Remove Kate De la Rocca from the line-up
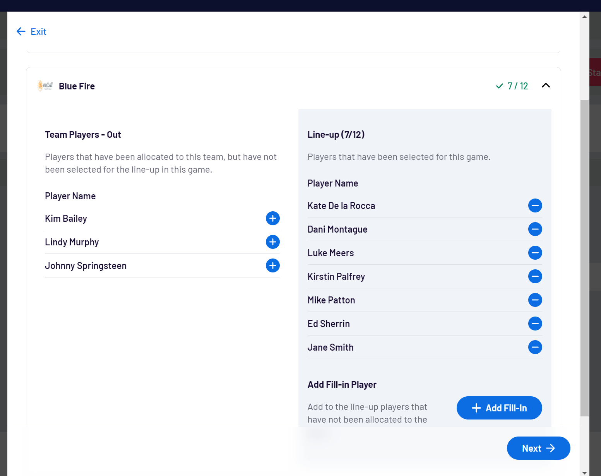The image size is (601, 476). click(x=535, y=205)
